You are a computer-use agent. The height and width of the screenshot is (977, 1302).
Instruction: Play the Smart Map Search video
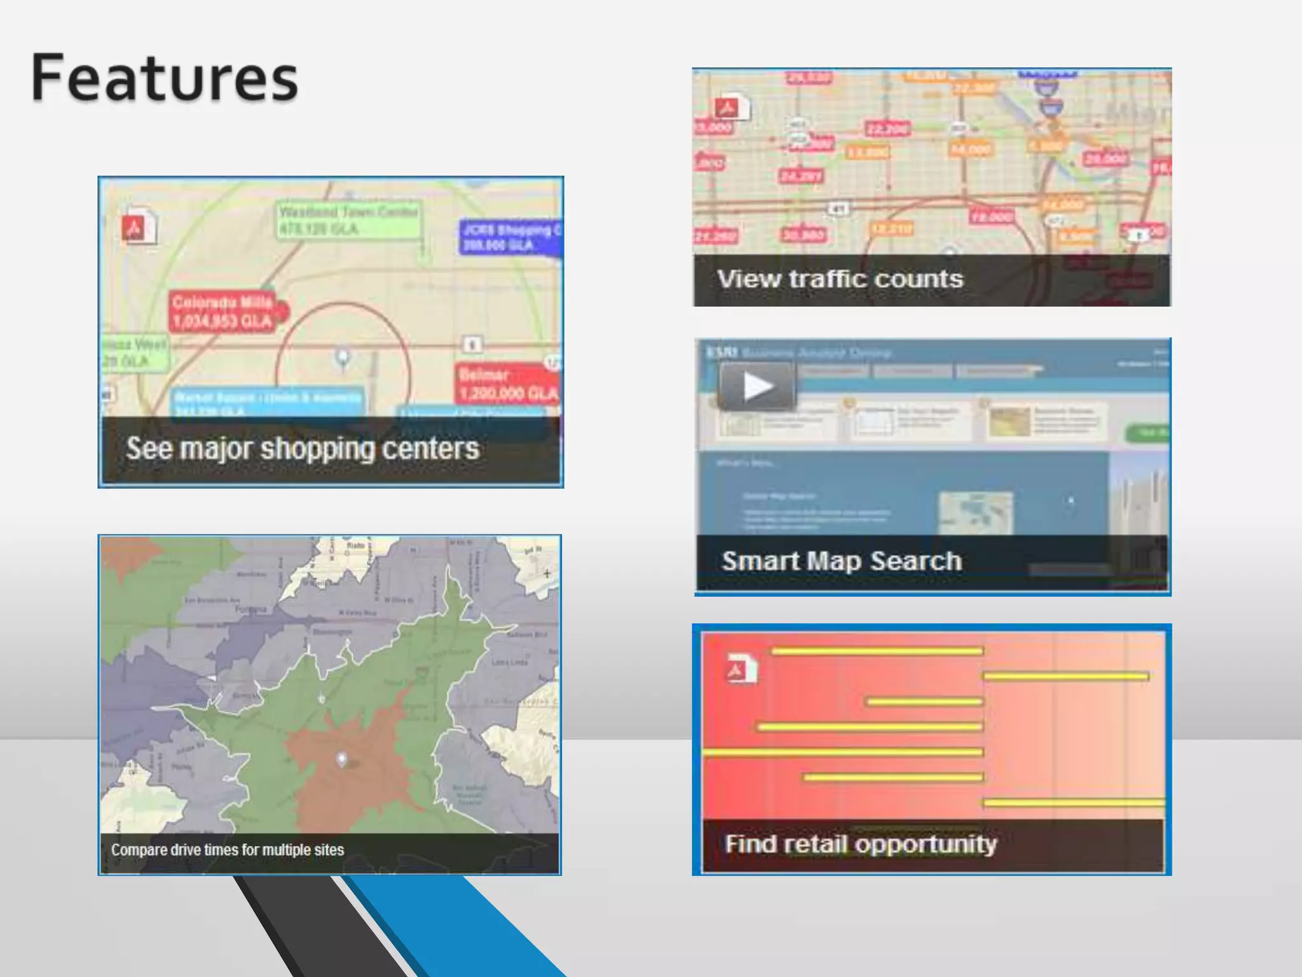click(x=757, y=386)
